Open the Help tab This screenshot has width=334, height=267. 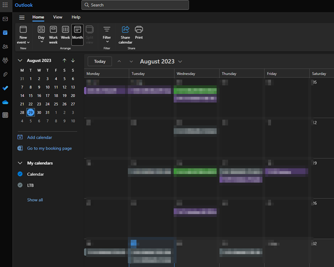click(x=76, y=17)
